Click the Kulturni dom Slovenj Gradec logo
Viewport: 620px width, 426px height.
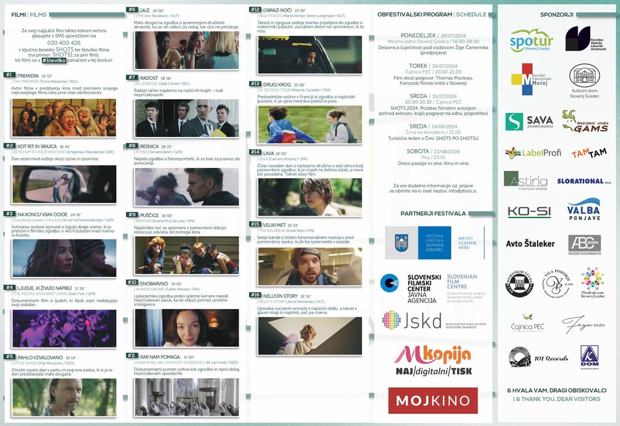585,81
